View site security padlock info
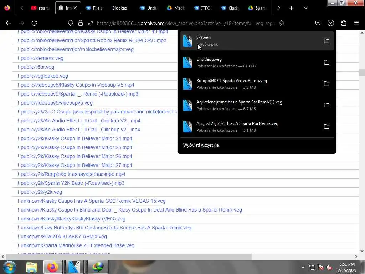The width and height of the screenshot is (365, 274). (x=81, y=23)
